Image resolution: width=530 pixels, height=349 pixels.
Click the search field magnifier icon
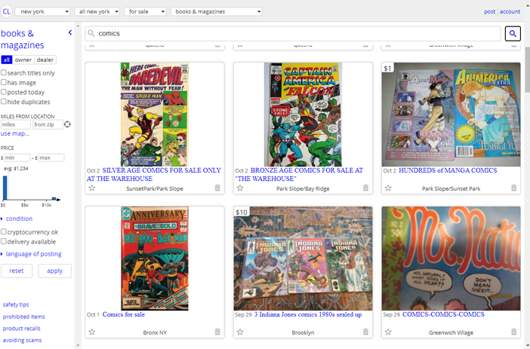(x=91, y=33)
